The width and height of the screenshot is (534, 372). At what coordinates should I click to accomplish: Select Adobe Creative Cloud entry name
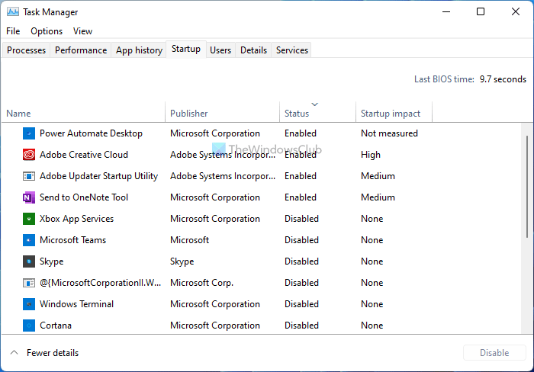(84, 155)
